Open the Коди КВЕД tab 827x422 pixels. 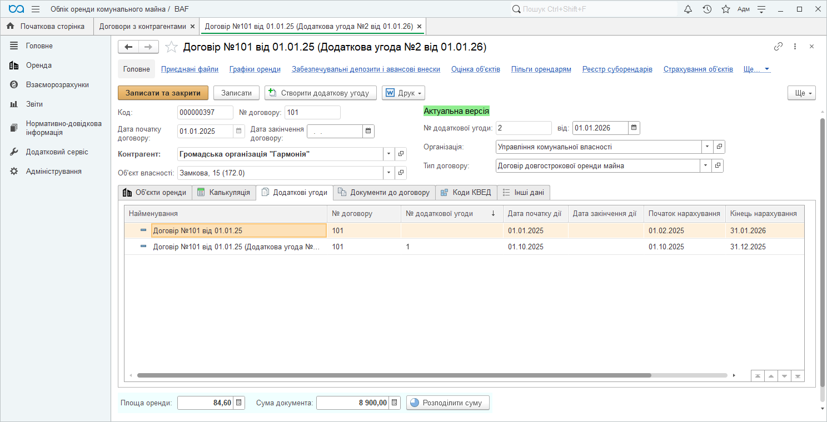tap(466, 193)
